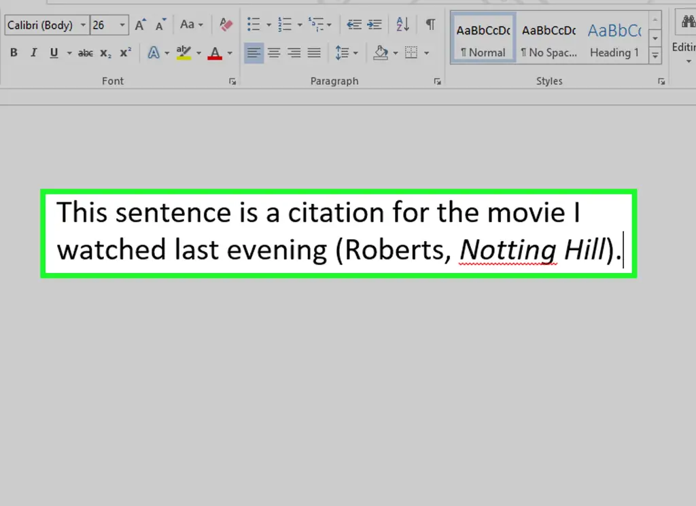
Task: Decrease the paragraph indent
Action: pos(354,25)
